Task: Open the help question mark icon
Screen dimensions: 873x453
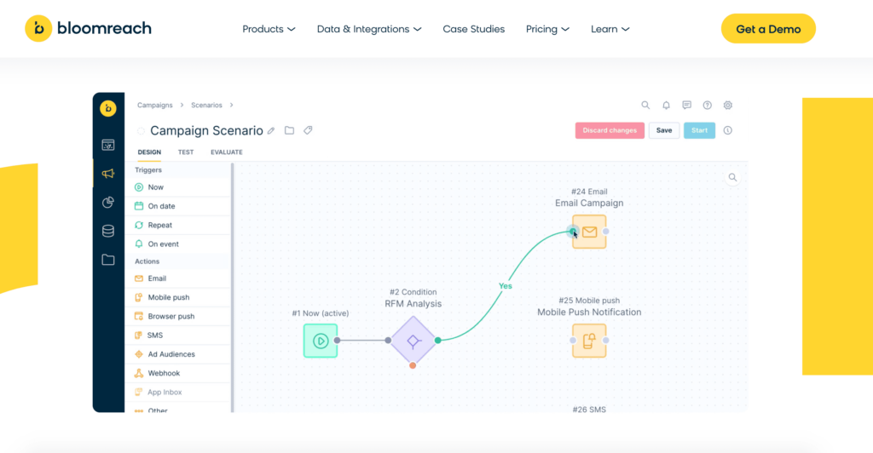Action: 707,105
